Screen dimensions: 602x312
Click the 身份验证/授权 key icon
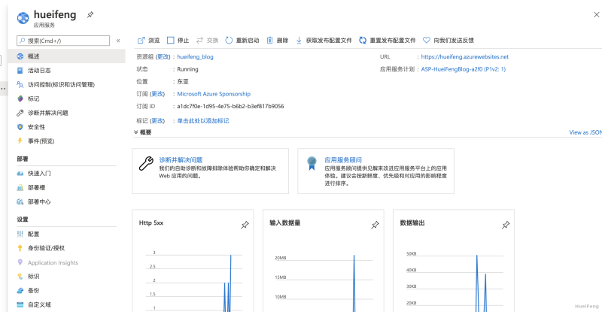pos(20,248)
